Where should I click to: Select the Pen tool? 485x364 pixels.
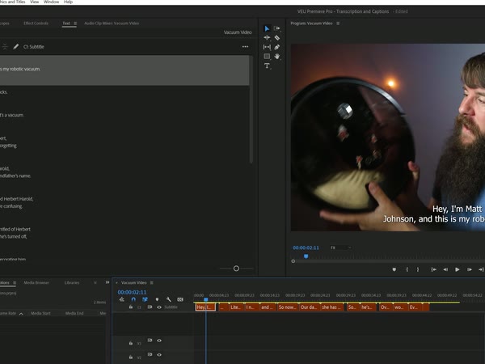coord(276,47)
